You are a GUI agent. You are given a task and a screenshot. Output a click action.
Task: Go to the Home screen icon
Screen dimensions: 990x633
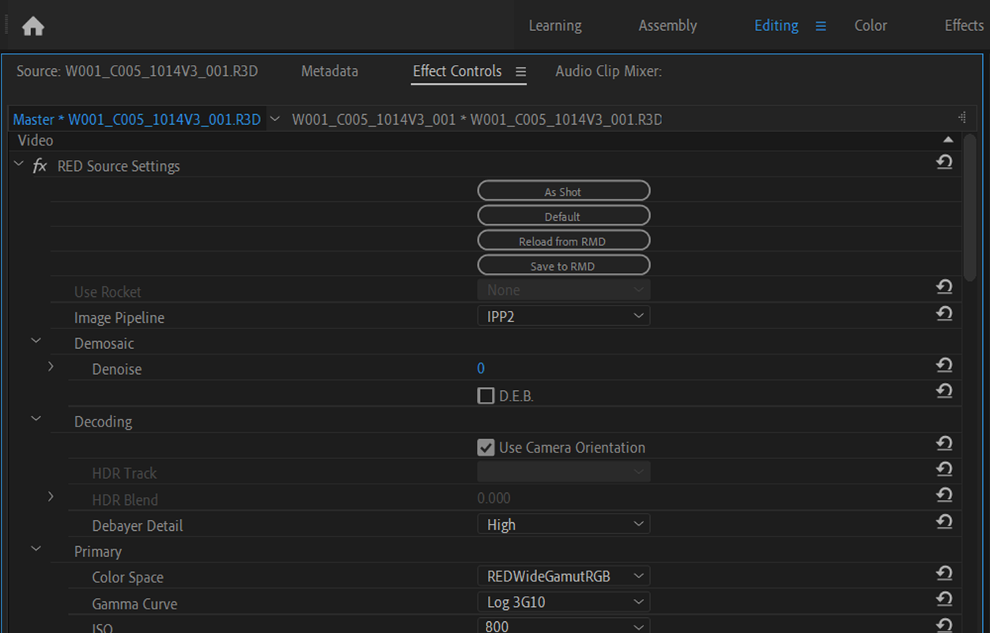(x=33, y=26)
